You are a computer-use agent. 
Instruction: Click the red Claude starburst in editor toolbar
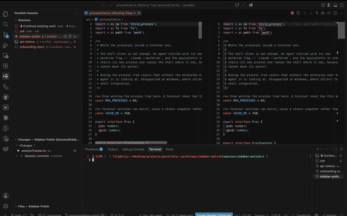(292, 13)
